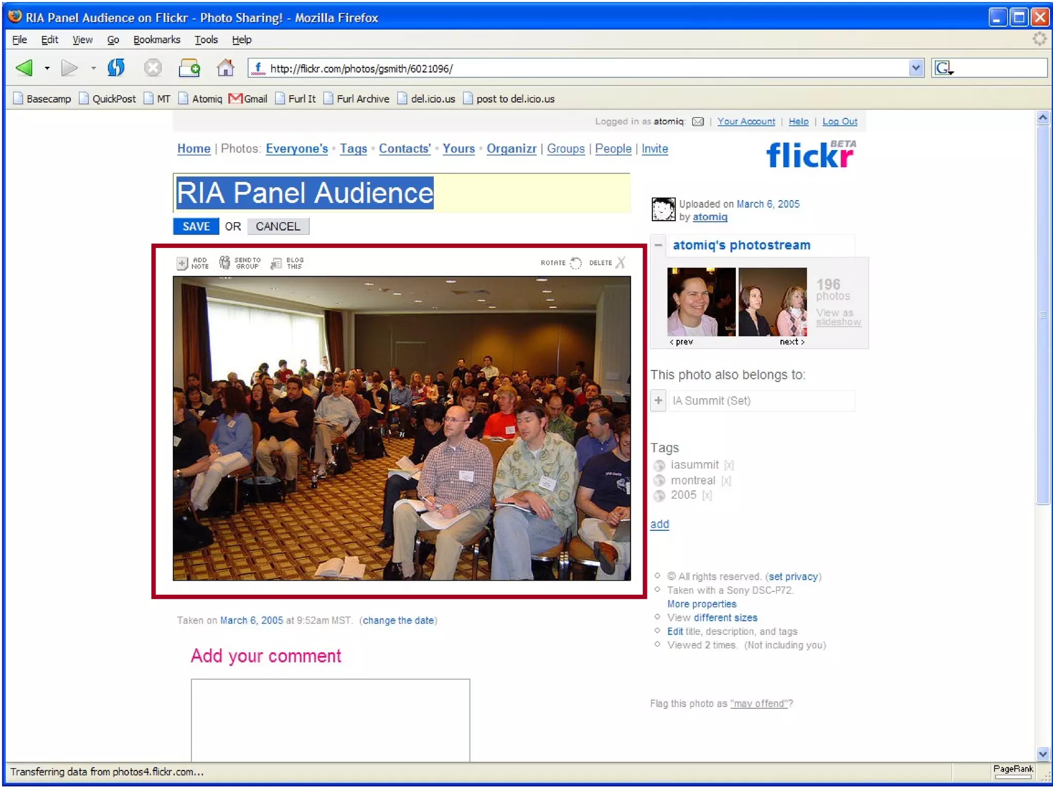Viewport: 1053px width, 790px height.
Task: Click the Blog This icon
Action: point(277,263)
